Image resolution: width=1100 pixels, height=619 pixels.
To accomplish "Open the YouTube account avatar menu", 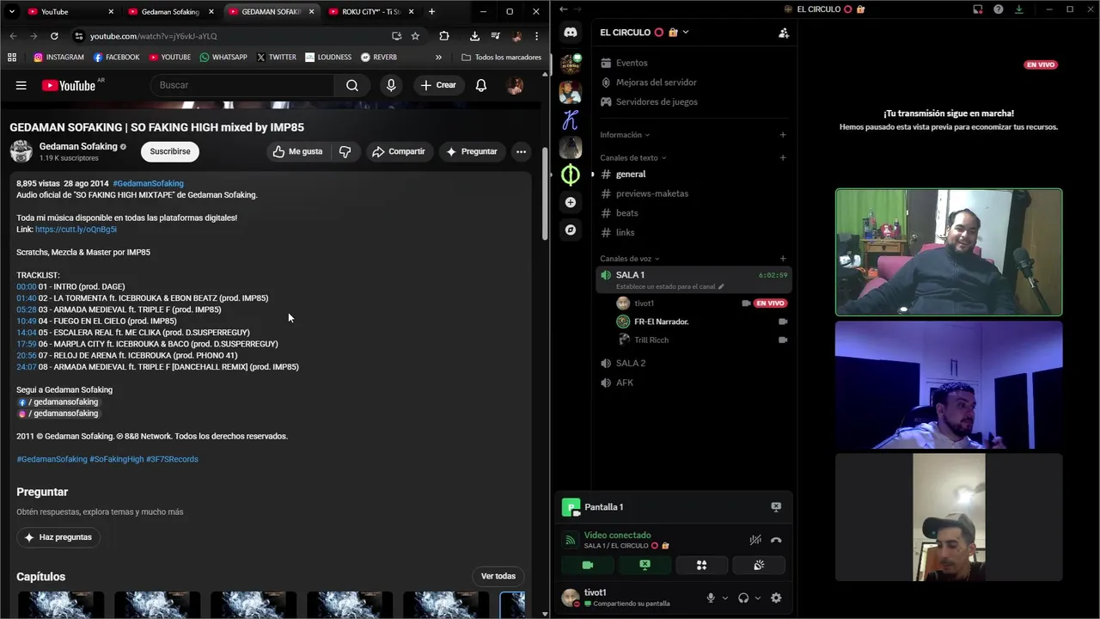I will point(515,85).
